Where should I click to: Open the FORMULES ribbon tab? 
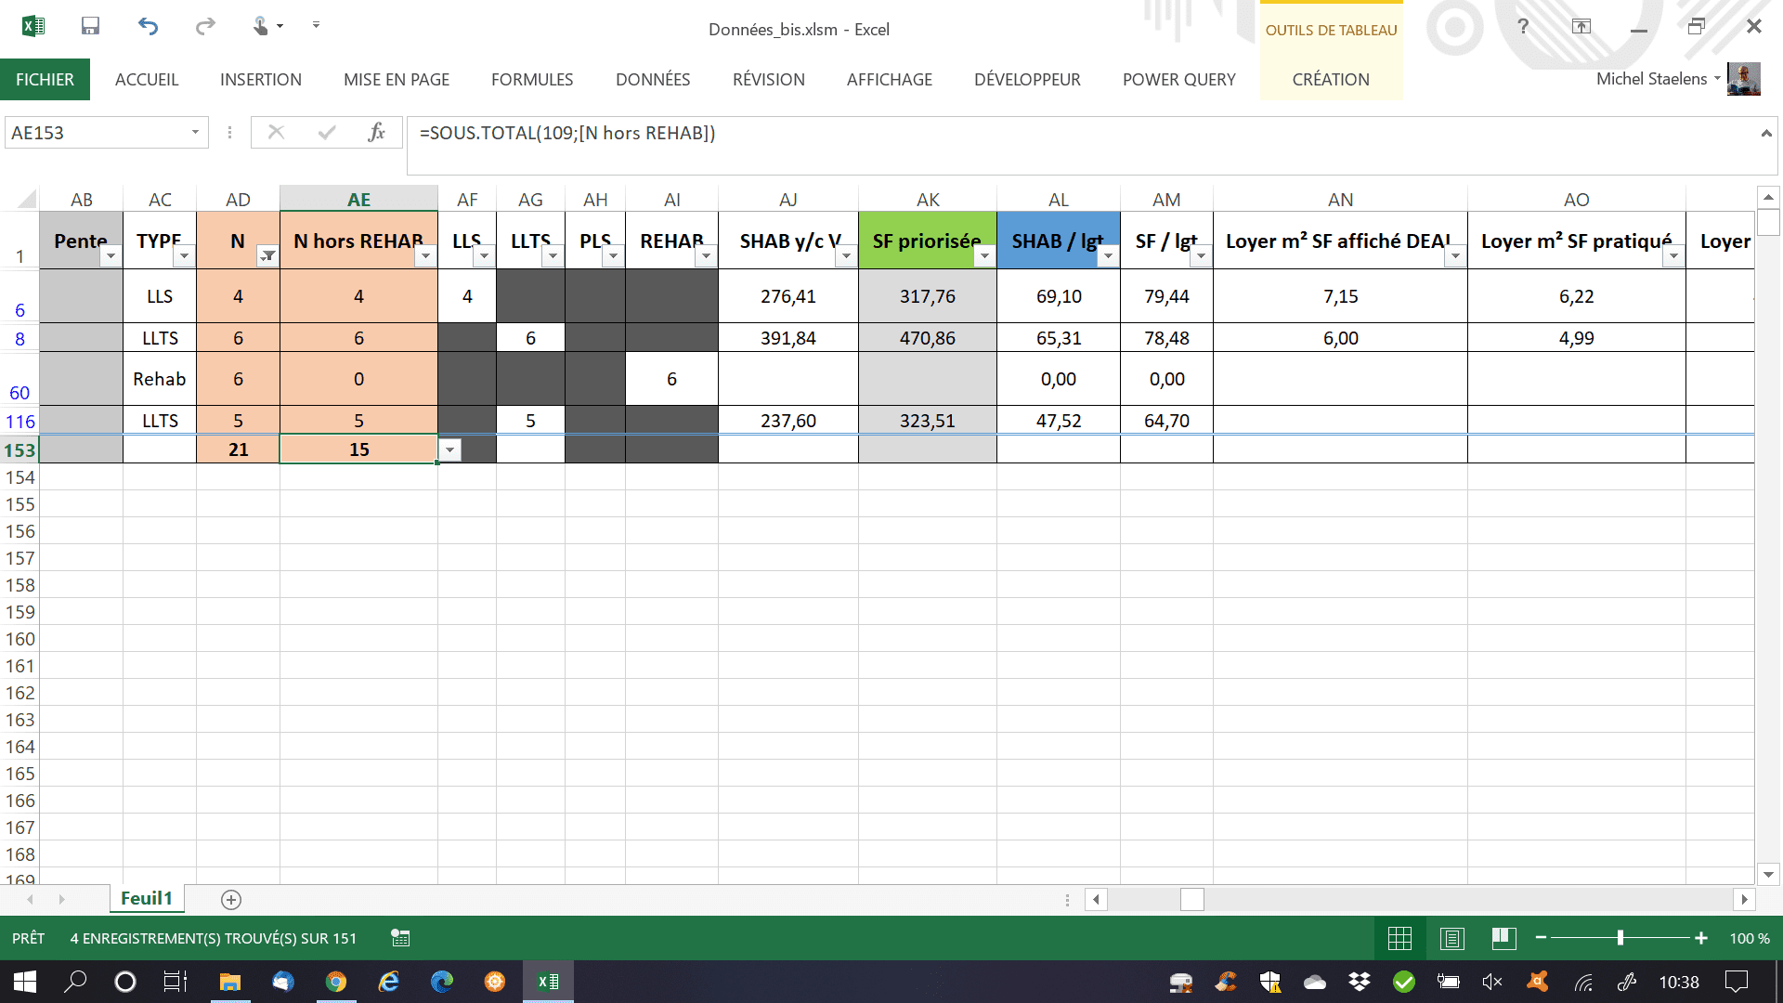point(532,80)
